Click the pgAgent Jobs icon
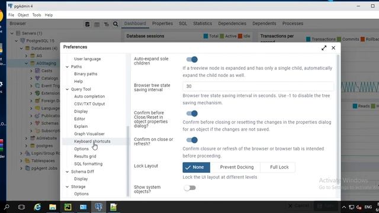This screenshot has width=379, height=213. [28, 168]
